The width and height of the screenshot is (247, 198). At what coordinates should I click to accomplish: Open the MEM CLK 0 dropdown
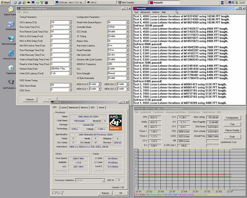pyautogui.click(x=100, y=84)
